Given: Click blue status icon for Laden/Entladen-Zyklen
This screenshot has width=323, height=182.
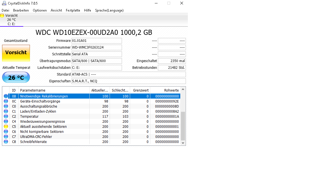Looking at the screenshot, I should 6,111.
